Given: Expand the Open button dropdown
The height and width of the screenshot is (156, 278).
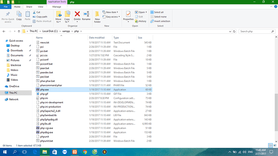Looking at the screenshot, I should coord(146,12).
